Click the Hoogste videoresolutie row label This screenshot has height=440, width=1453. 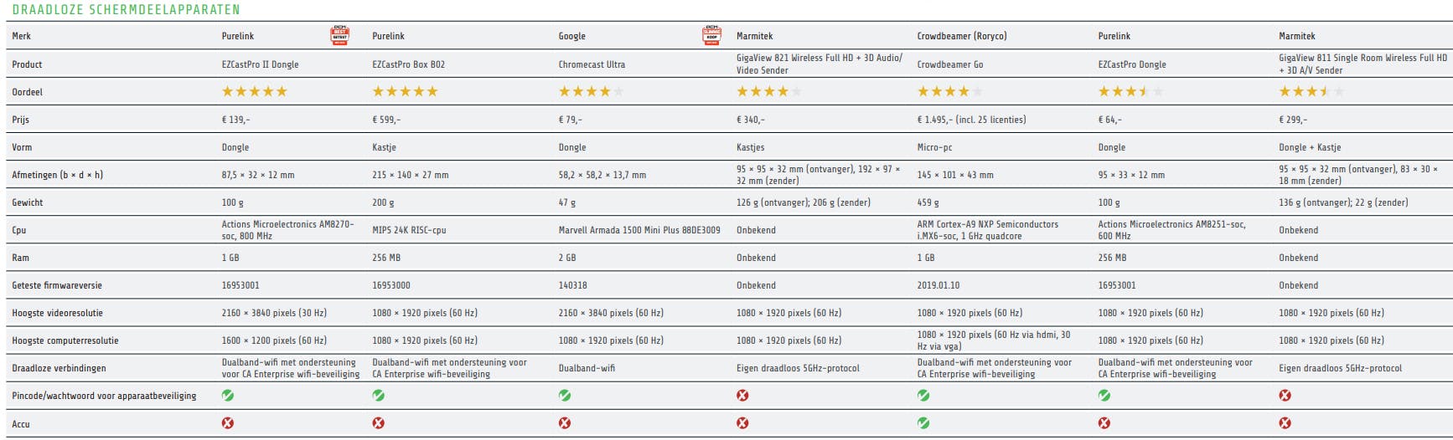click(x=57, y=313)
